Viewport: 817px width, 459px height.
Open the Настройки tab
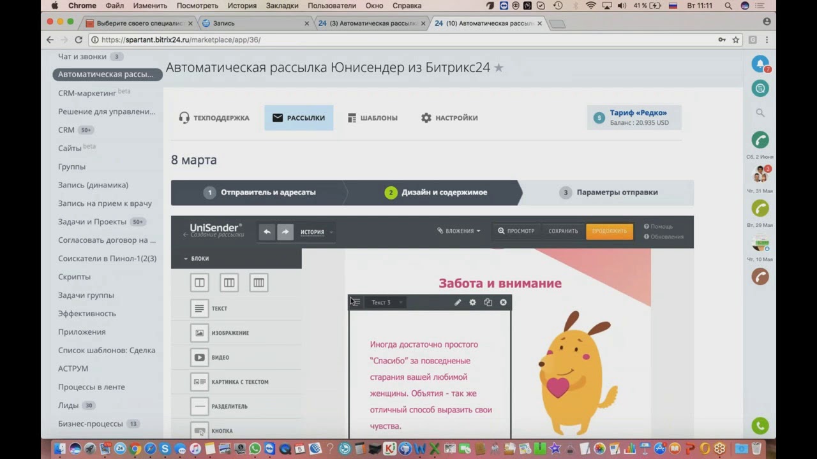(x=449, y=118)
